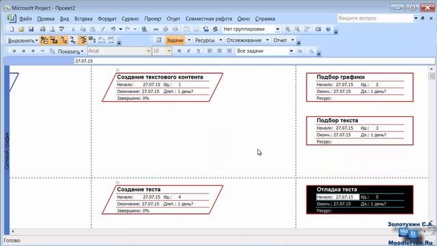Screen dimensions: 437x246
Task: Click the vertical scrollbar up arrow
Action: click(x=432, y=68)
